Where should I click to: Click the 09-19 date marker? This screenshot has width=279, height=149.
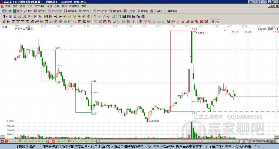[235, 32]
